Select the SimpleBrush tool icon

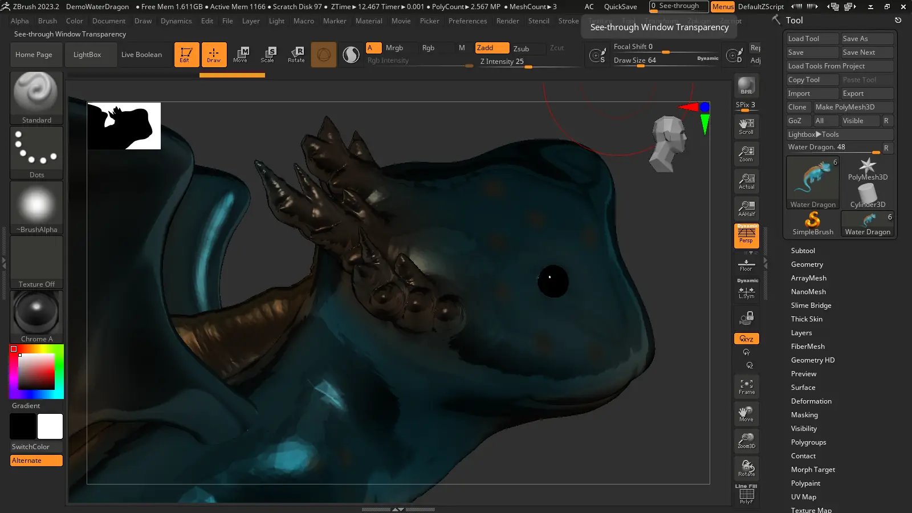[813, 223]
